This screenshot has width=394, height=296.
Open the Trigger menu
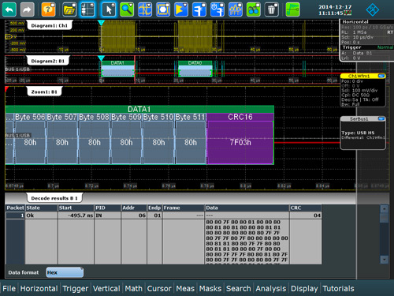coord(76,288)
